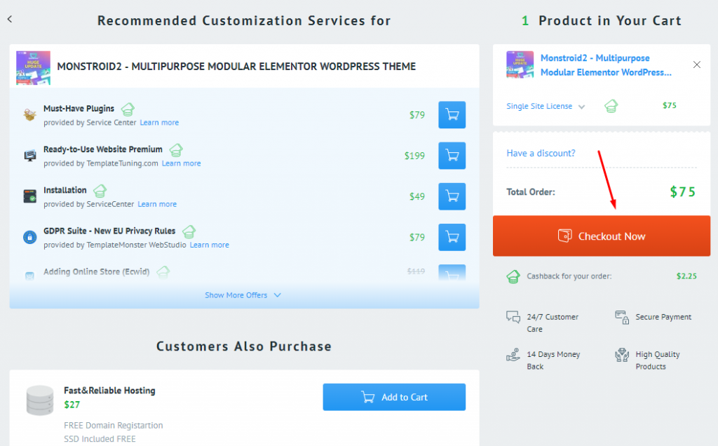The height and width of the screenshot is (446, 718).
Task: Click the Installation service title
Action: [x=65, y=190]
